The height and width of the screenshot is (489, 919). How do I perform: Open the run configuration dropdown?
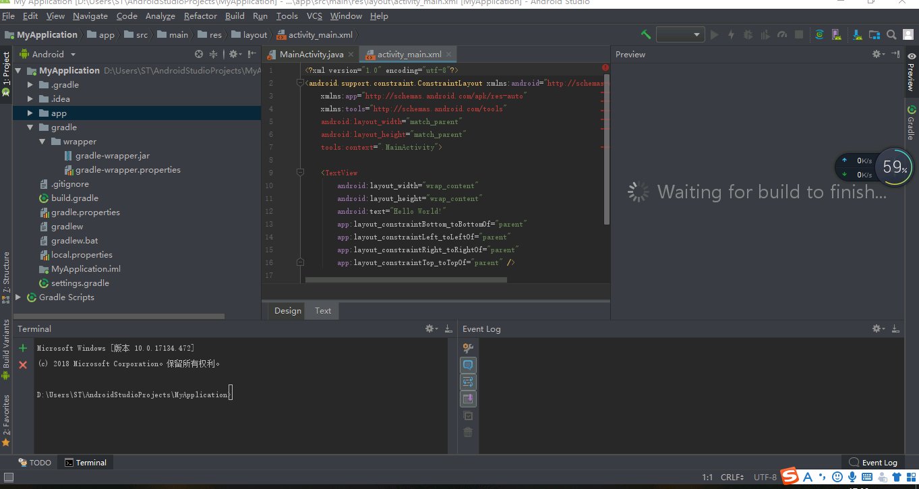pos(680,34)
